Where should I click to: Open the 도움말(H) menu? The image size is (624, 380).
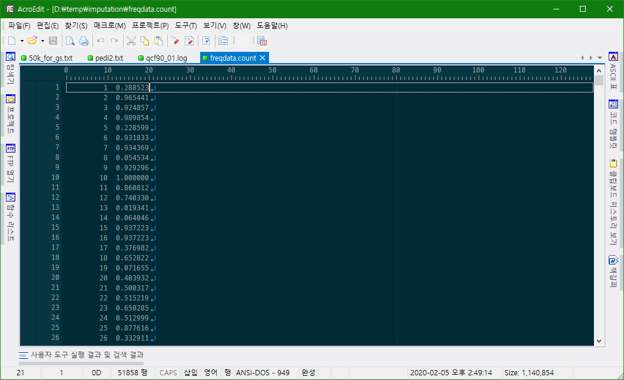pyautogui.click(x=272, y=25)
